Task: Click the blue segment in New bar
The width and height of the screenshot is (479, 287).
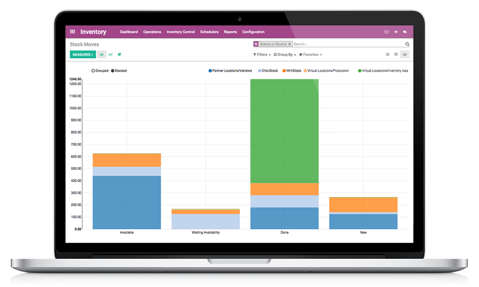Action: point(363,221)
